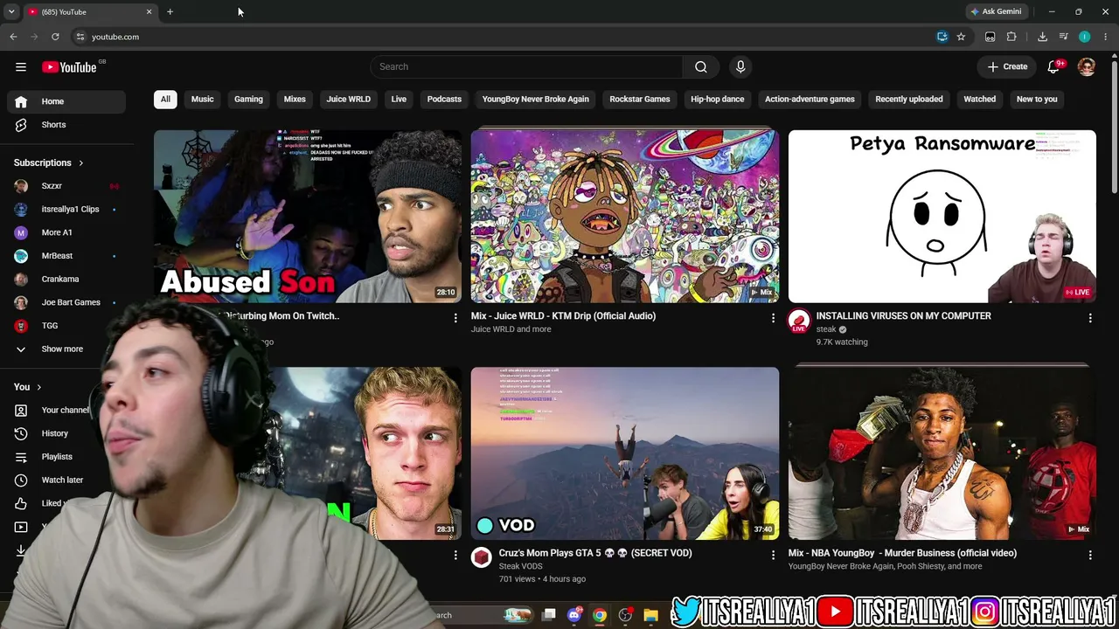
Task: Open the tab search dropdown arrow
Action: point(11,11)
